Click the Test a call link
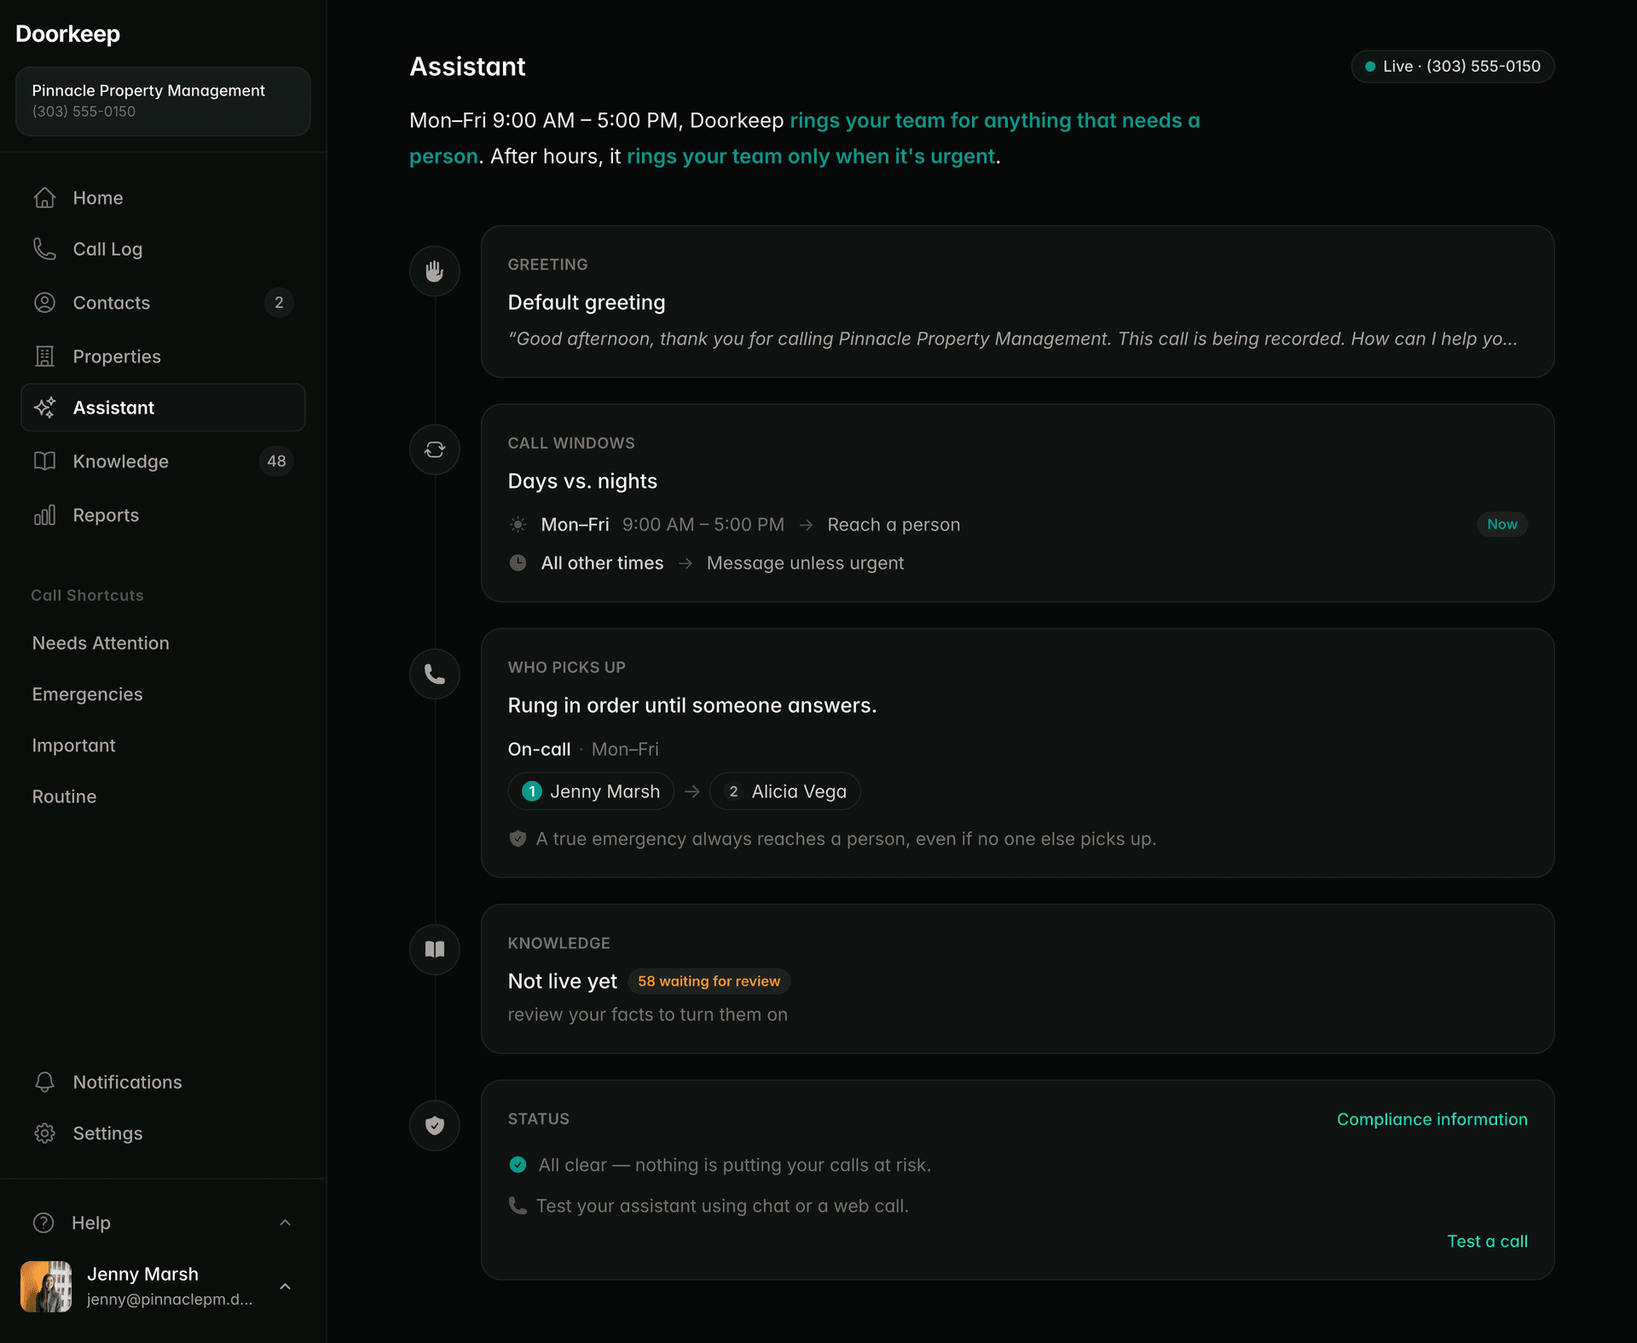The height and width of the screenshot is (1343, 1637). click(x=1488, y=1242)
